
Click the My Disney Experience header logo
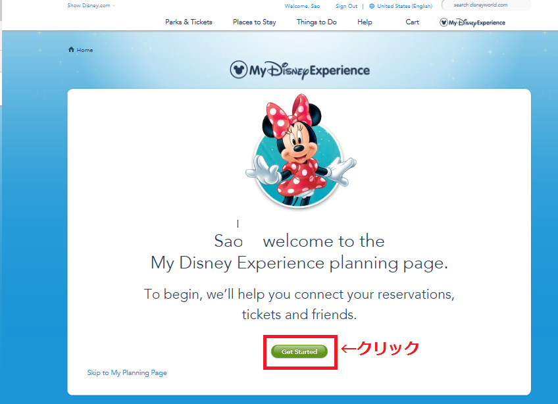tap(299, 70)
